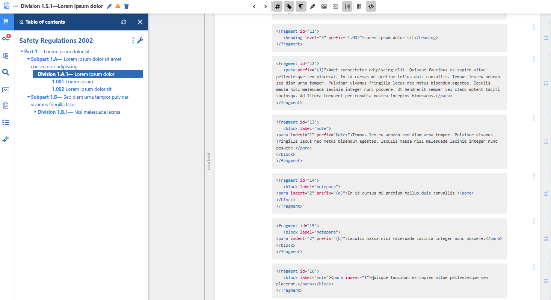
Task: Collapse the Subpart 1.A tree node
Action: coord(29,59)
